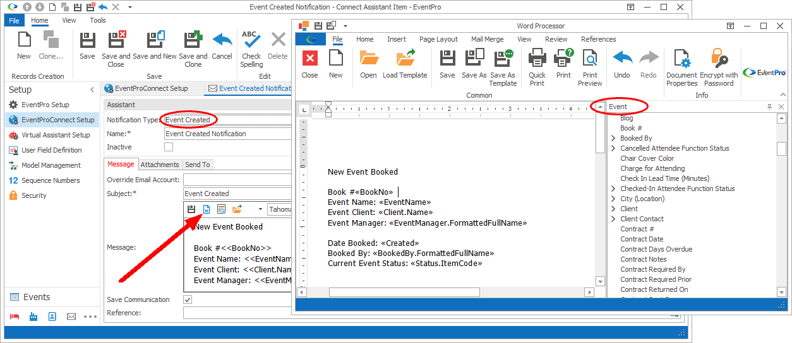
Task: Switch to the Tools ribbon tab
Action: [98, 20]
